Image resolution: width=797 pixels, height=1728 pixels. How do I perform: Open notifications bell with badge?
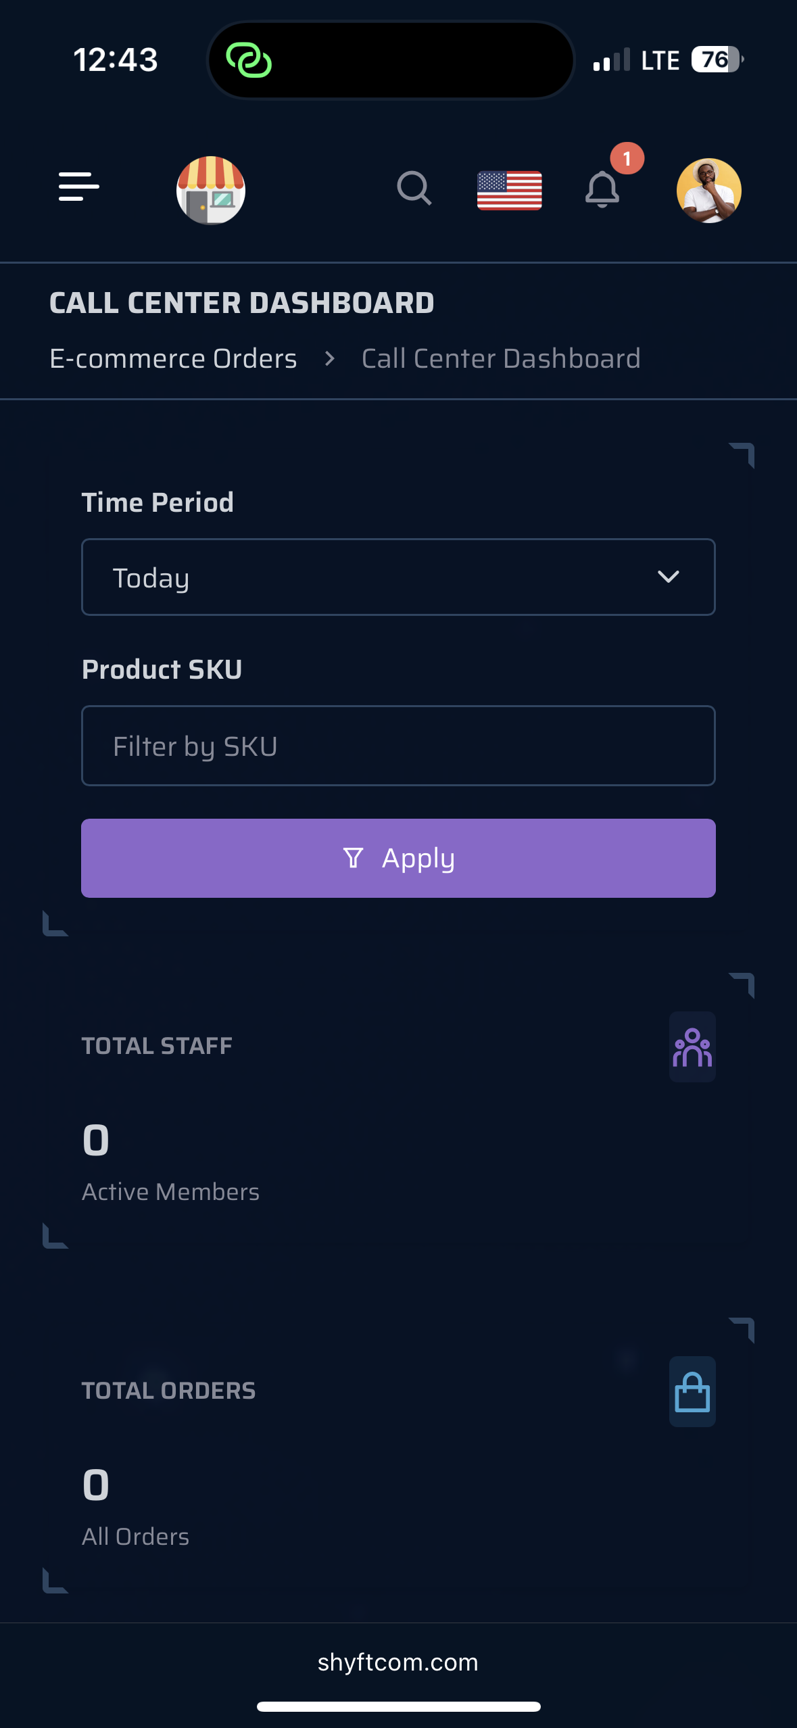point(602,189)
